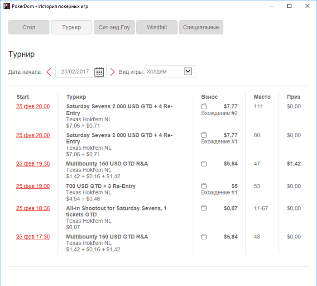The image size is (317, 286).
Task: Select the Специальные tab
Action: click(x=201, y=27)
